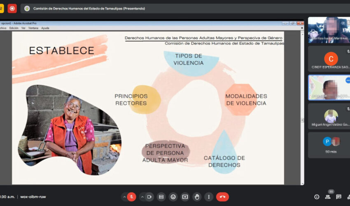Click the ESTABLECE heading on the slide
Viewport: 350px width, 206px height.
click(62, 51)
